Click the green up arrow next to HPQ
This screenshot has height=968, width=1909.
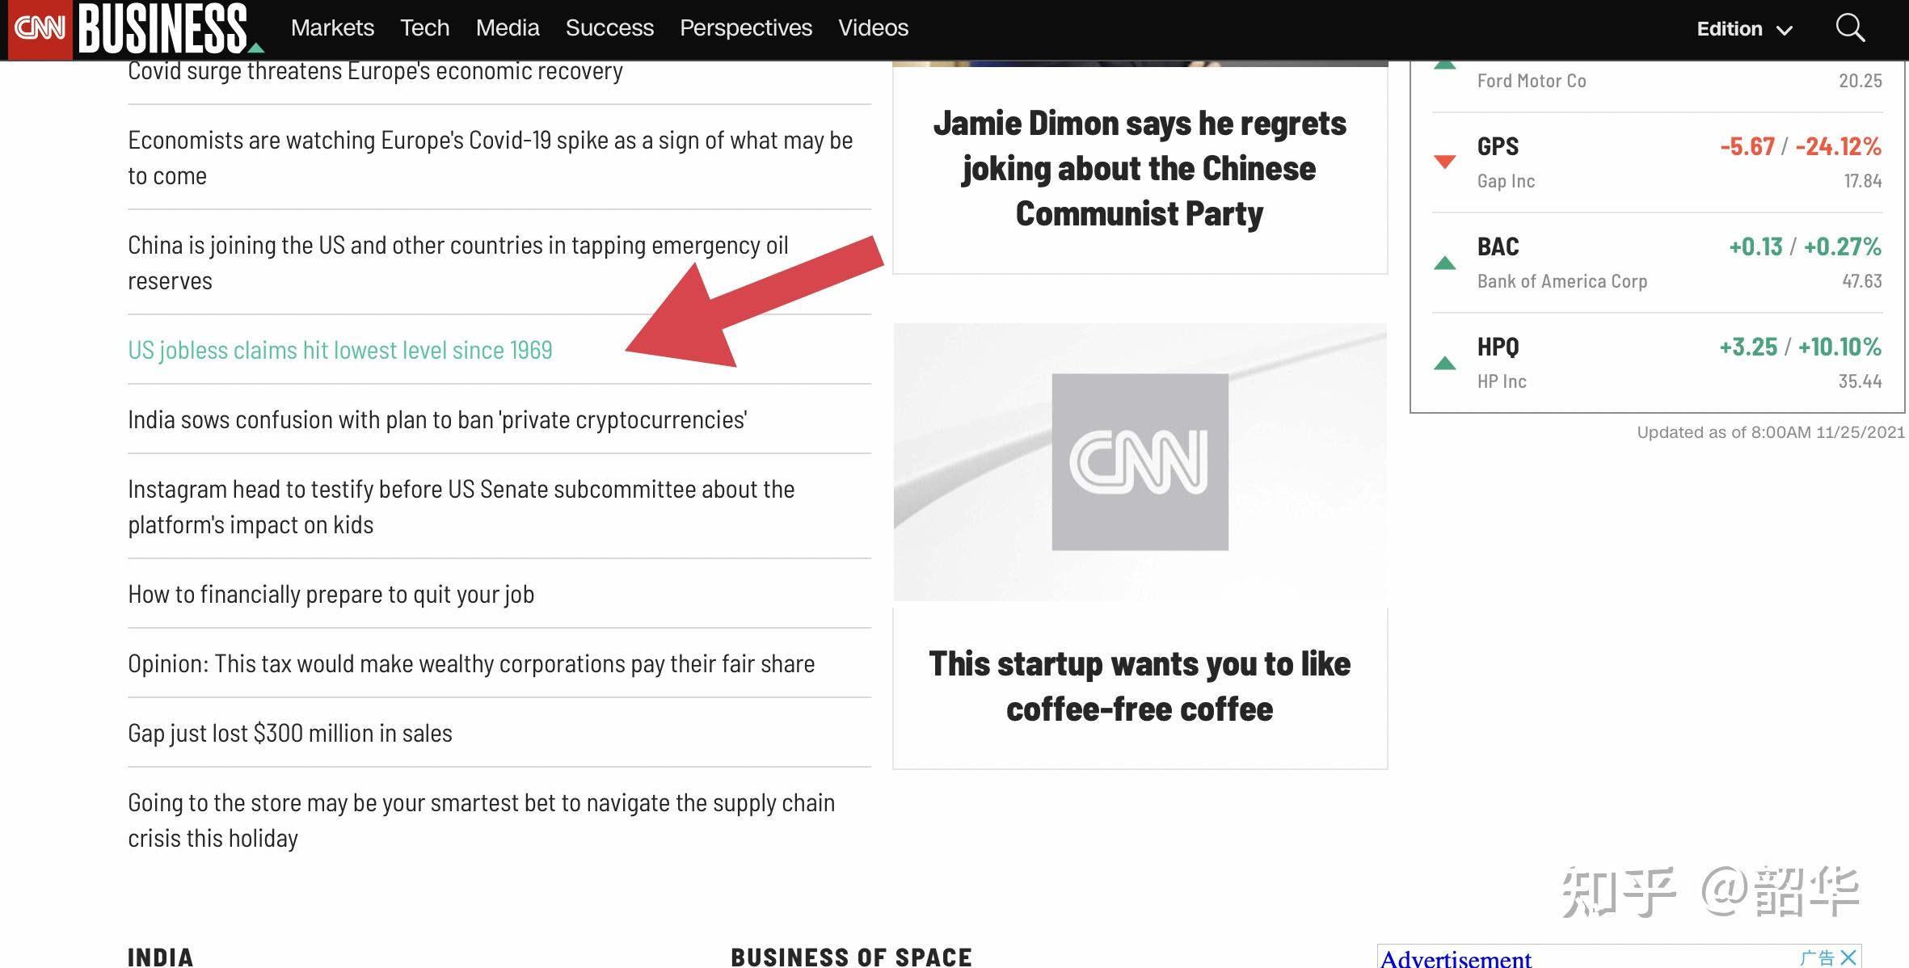coord(1444,363)
